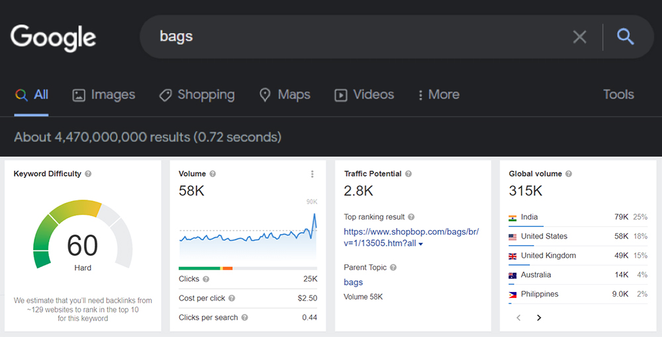This screenshot has width=662, height=337.
Task: Clear the search box with the X icon
Action: (579, 37)
